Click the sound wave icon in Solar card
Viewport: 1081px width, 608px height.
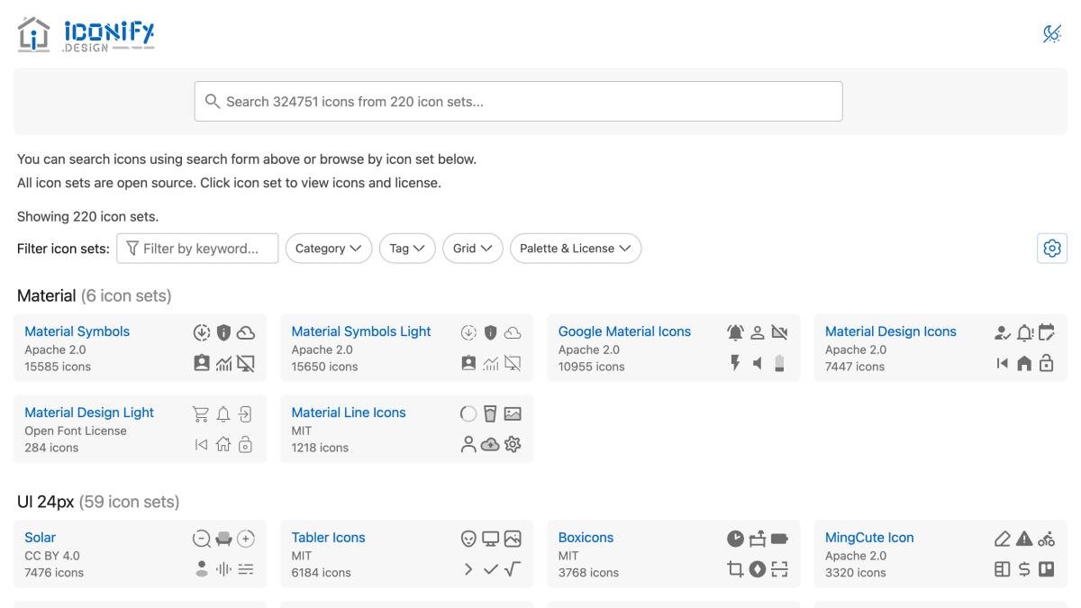tap(223, 569)
